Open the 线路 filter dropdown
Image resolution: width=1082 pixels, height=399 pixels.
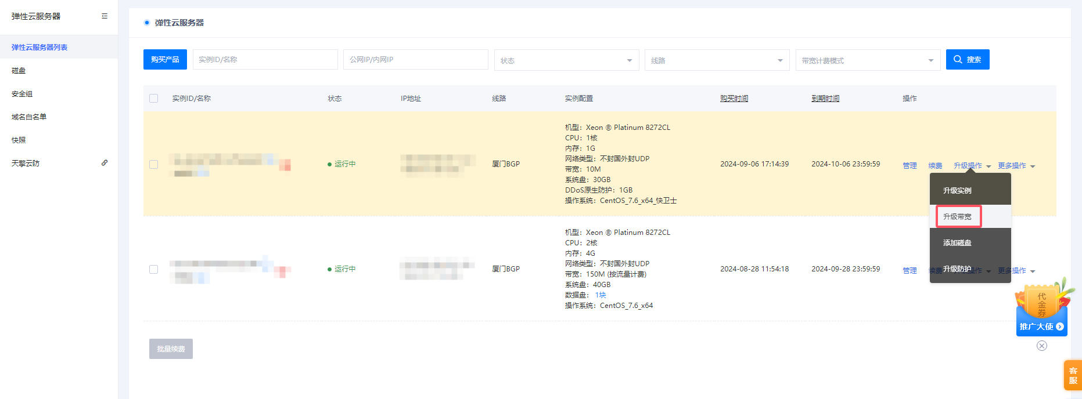[x=717, y=60]
